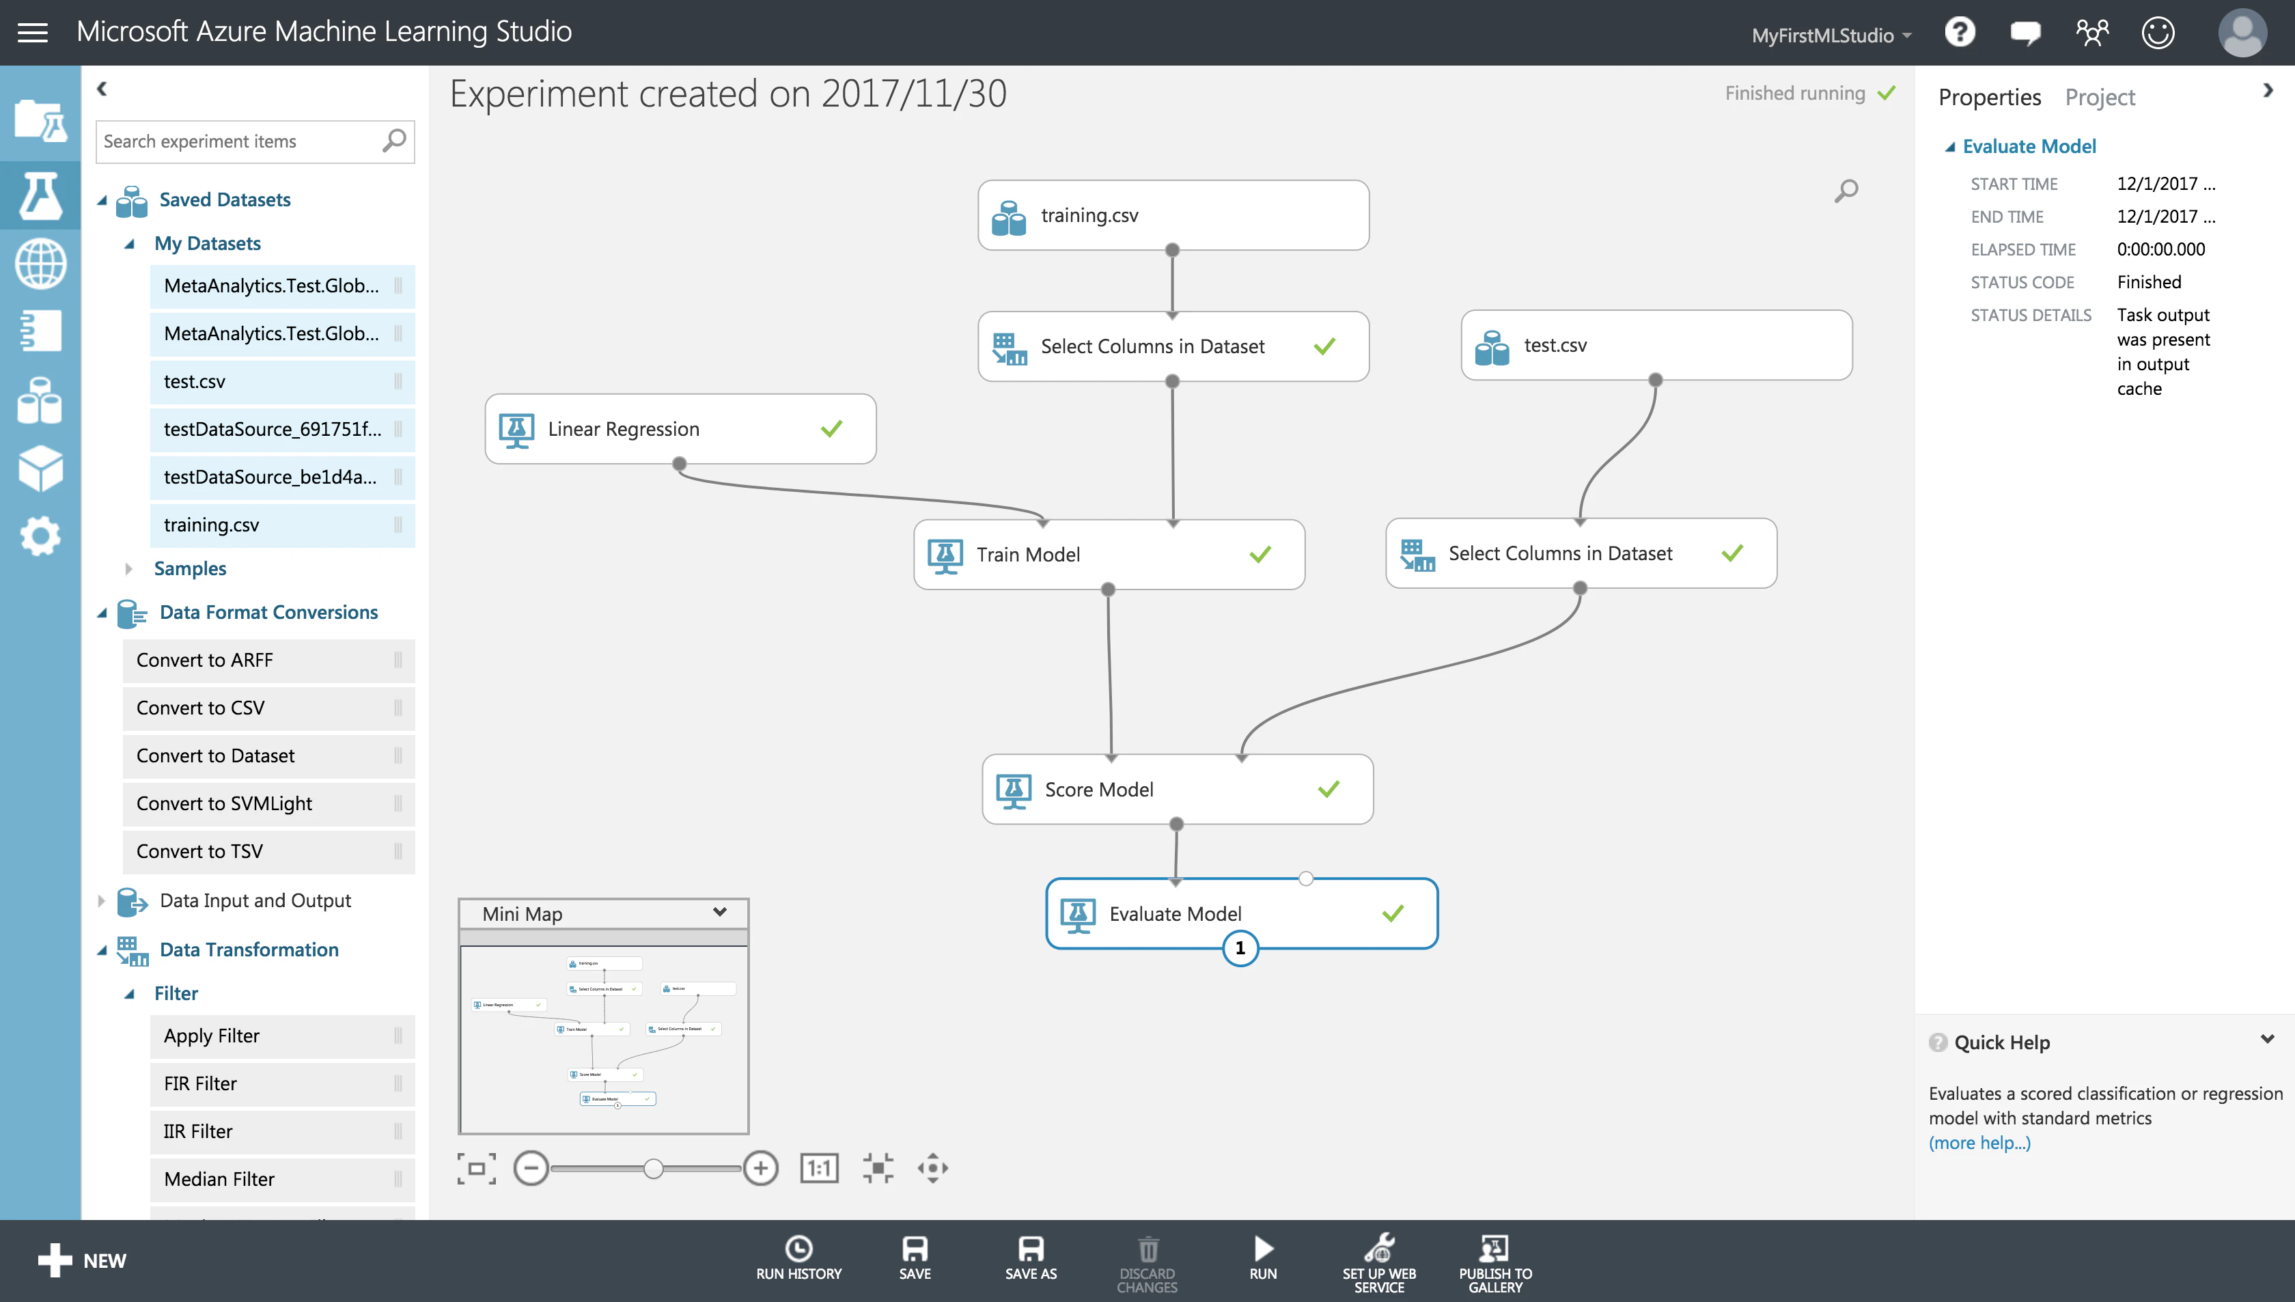Open the Web Services globe sidebar icon
The width and height of the screenshot is (2295, 1302).
coord(40,264)
